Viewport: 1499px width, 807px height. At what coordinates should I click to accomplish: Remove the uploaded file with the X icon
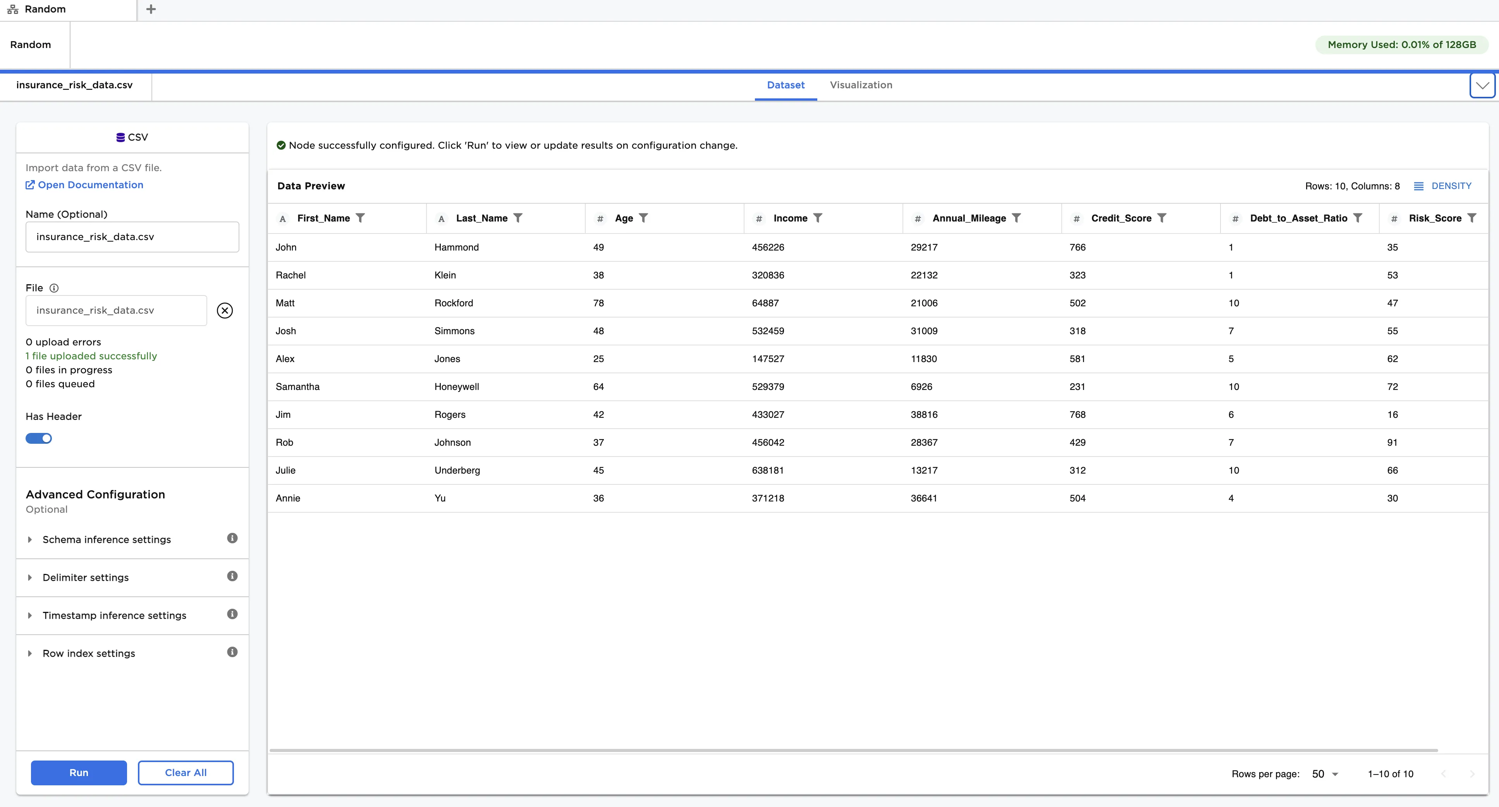225,310
